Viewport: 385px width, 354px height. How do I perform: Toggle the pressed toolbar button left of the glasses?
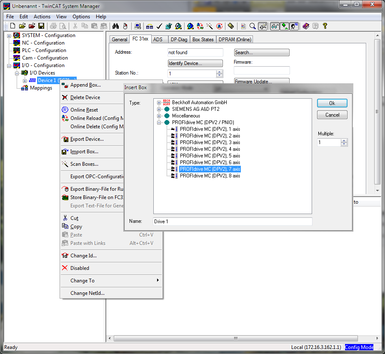(263, 26)
